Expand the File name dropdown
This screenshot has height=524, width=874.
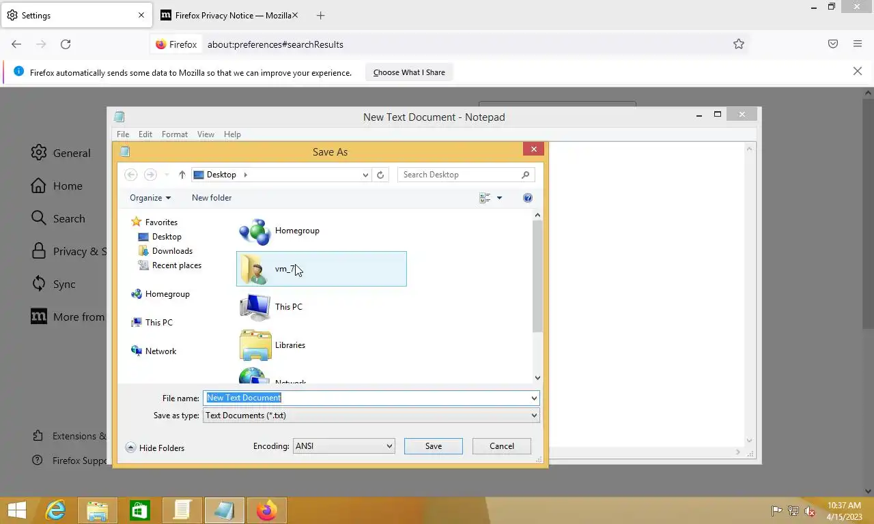(x=534, y=398)
